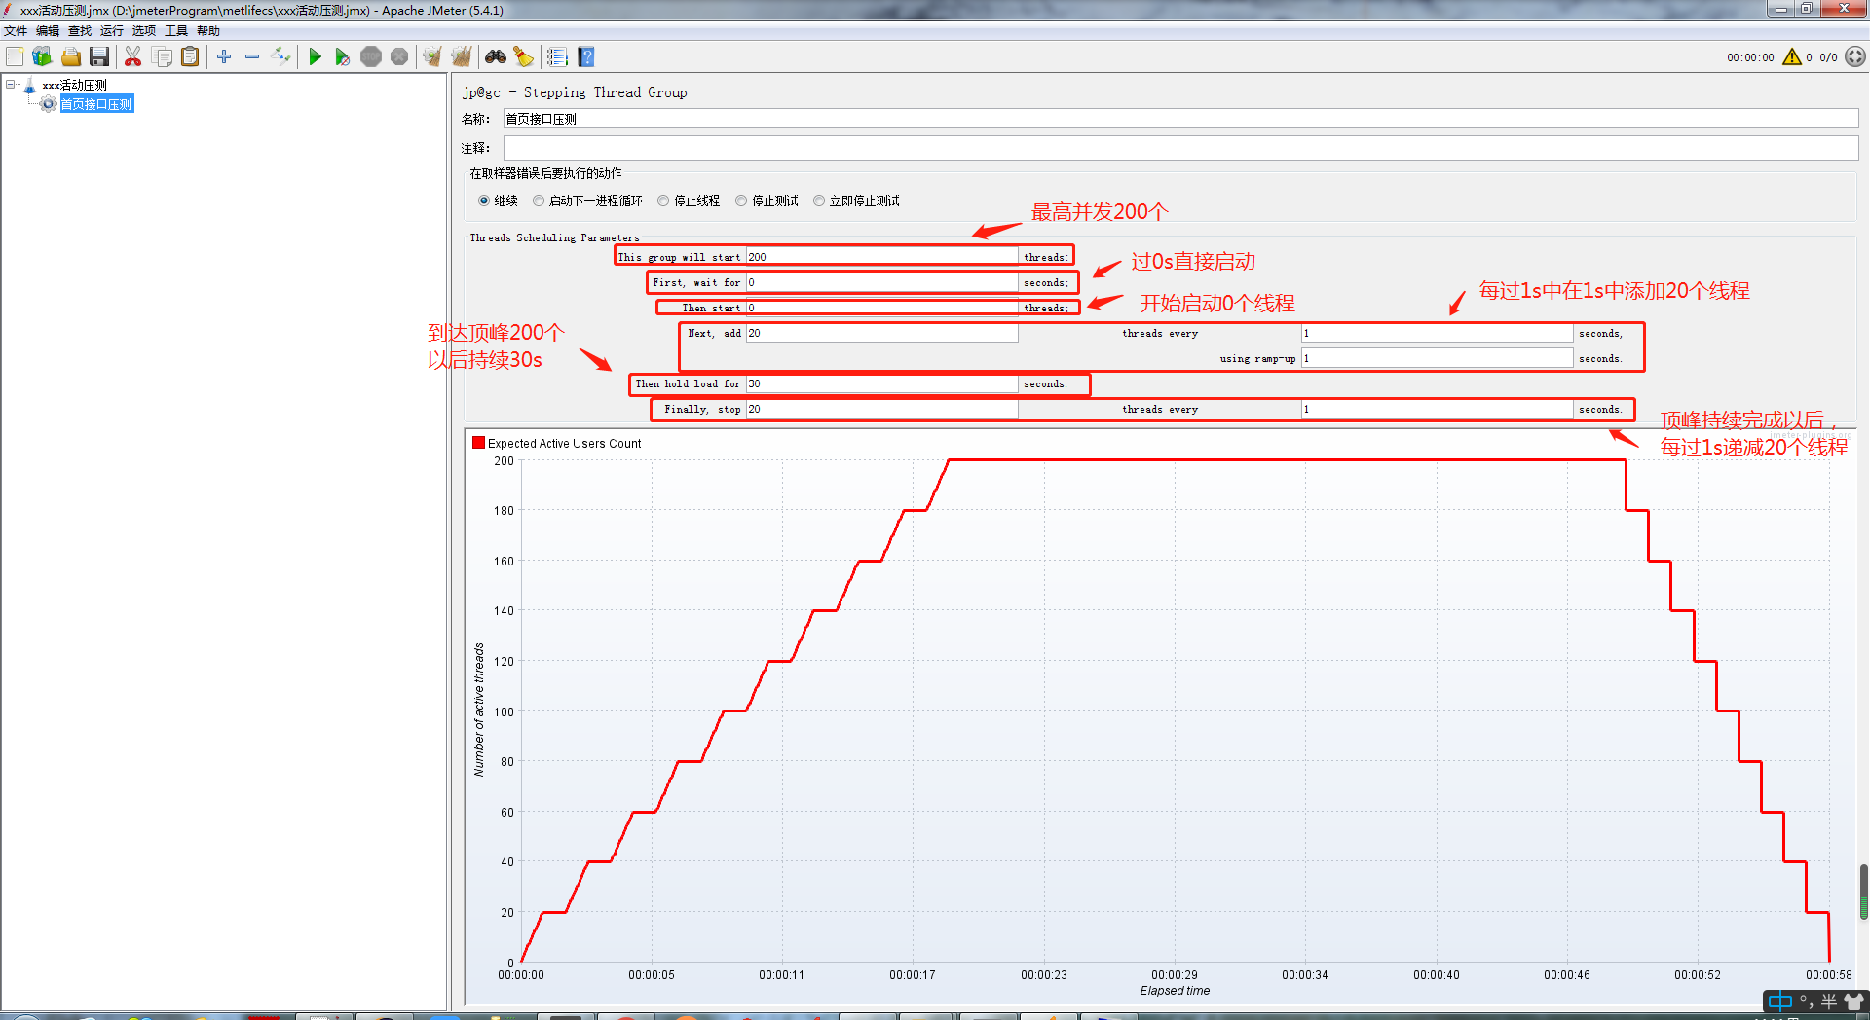Reset search with yellow brush icon

524,56
